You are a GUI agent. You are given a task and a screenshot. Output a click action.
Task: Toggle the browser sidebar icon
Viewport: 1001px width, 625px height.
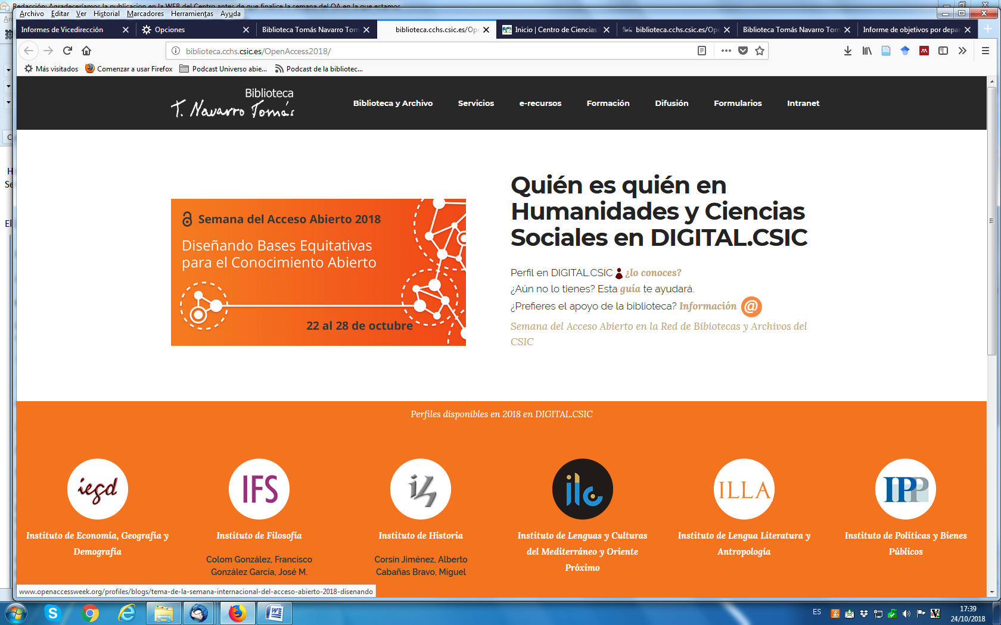[943, 51]
